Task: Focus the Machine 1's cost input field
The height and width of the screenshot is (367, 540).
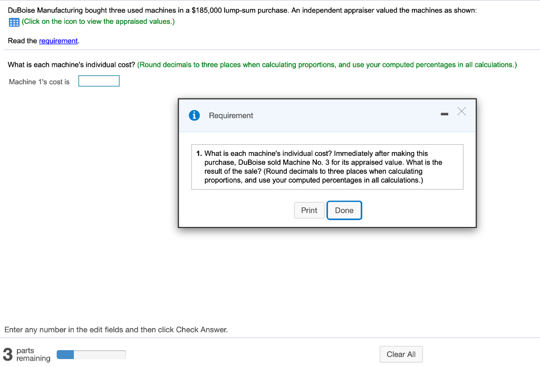Action: click(x=99, y=81)
